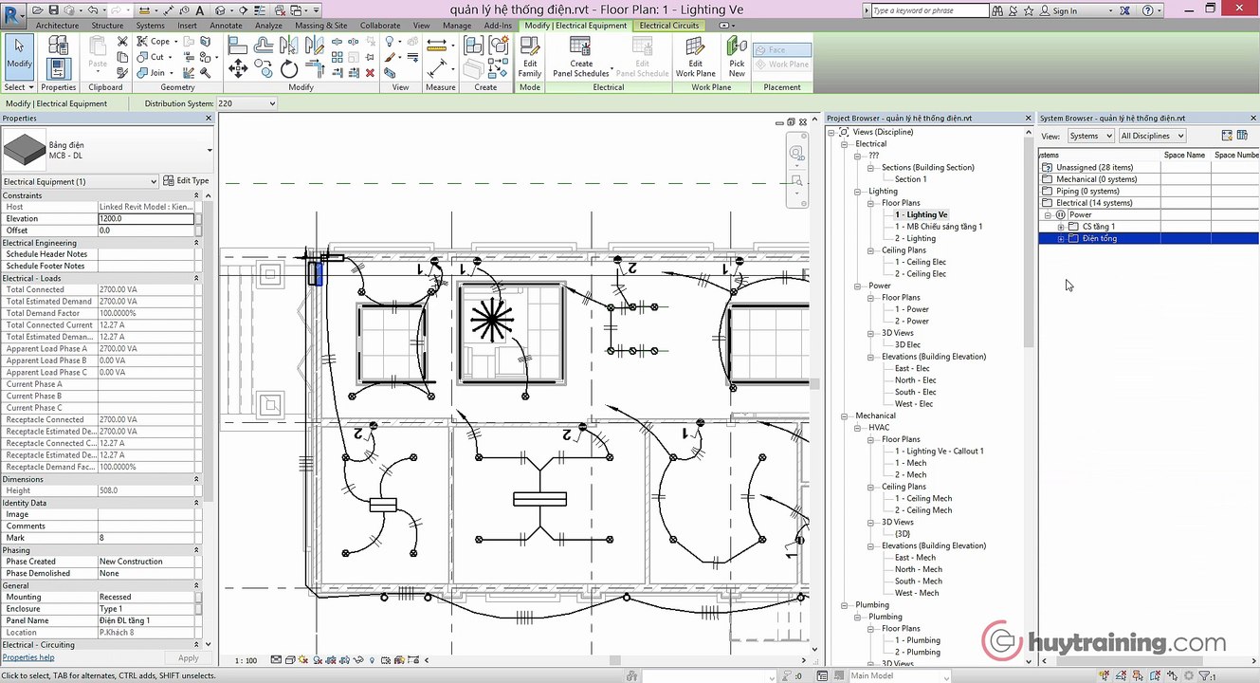
Task: Click Pick New work plane button
Action: coord(737,57)
